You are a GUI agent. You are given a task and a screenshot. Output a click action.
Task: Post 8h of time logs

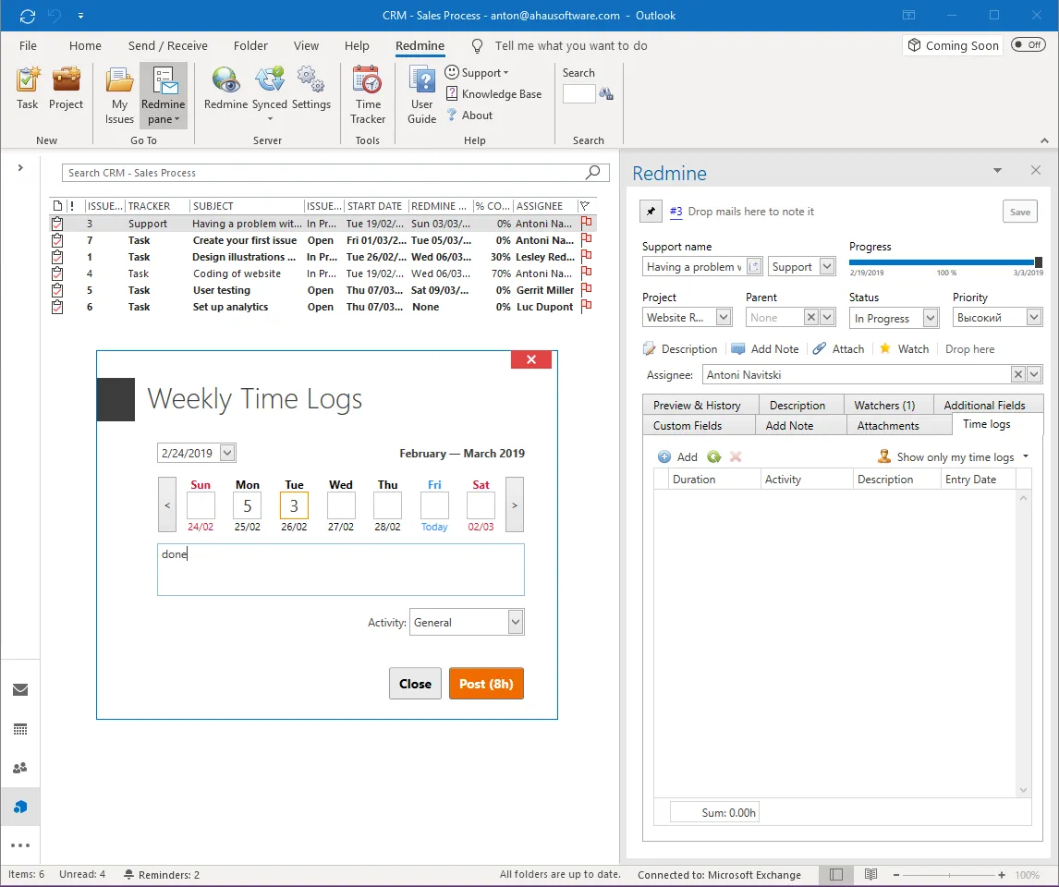tap(486, 684)
